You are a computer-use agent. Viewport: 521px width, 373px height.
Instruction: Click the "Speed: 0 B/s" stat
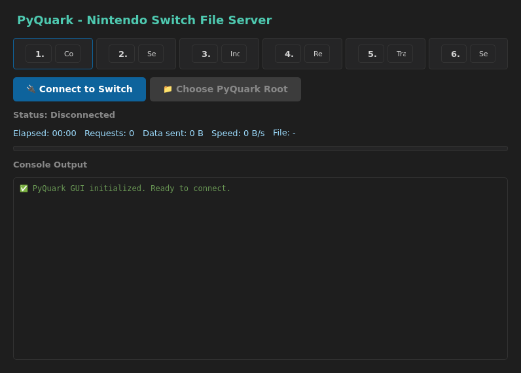tap(238, 133)
